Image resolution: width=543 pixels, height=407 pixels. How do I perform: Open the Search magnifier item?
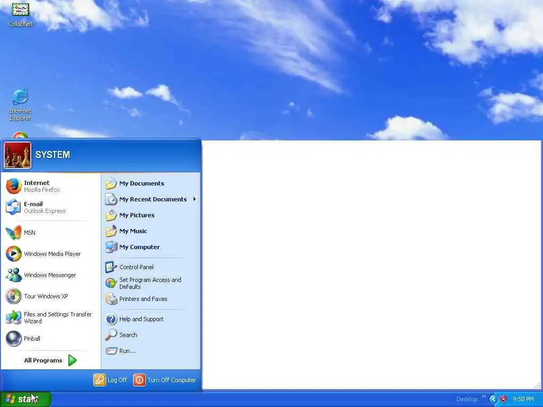point(151,335)
